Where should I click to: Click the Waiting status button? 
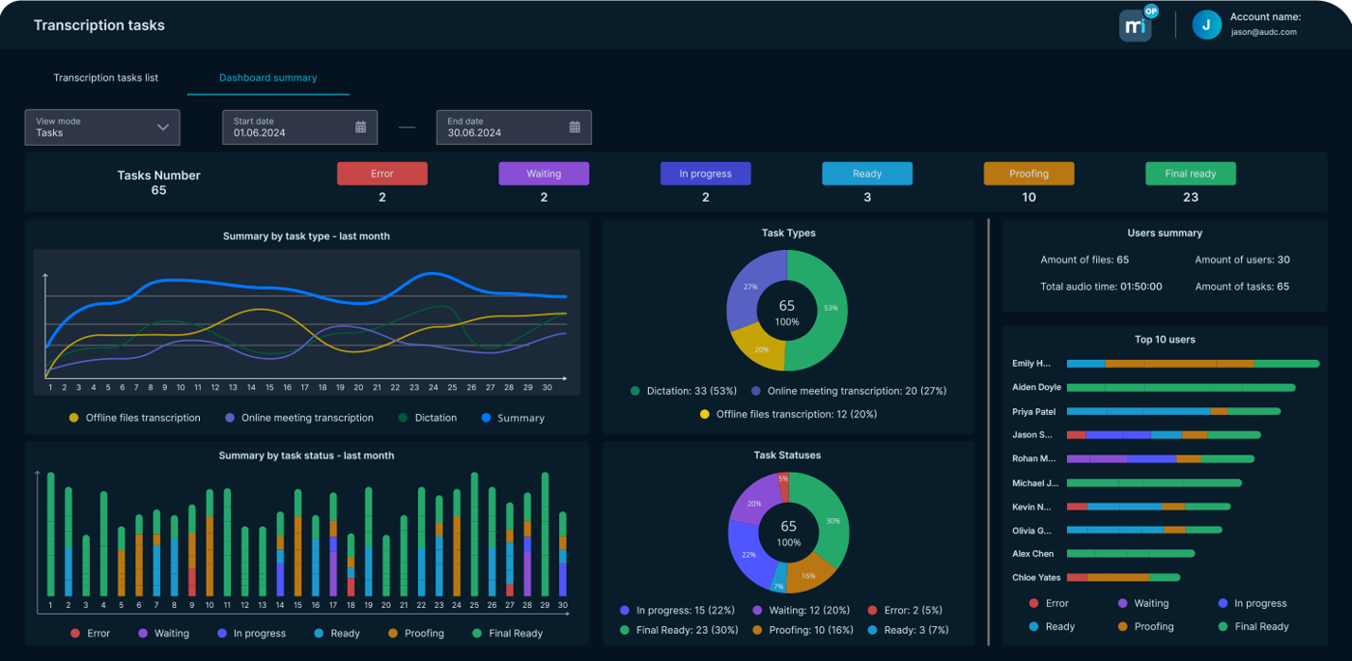(544, 174)
